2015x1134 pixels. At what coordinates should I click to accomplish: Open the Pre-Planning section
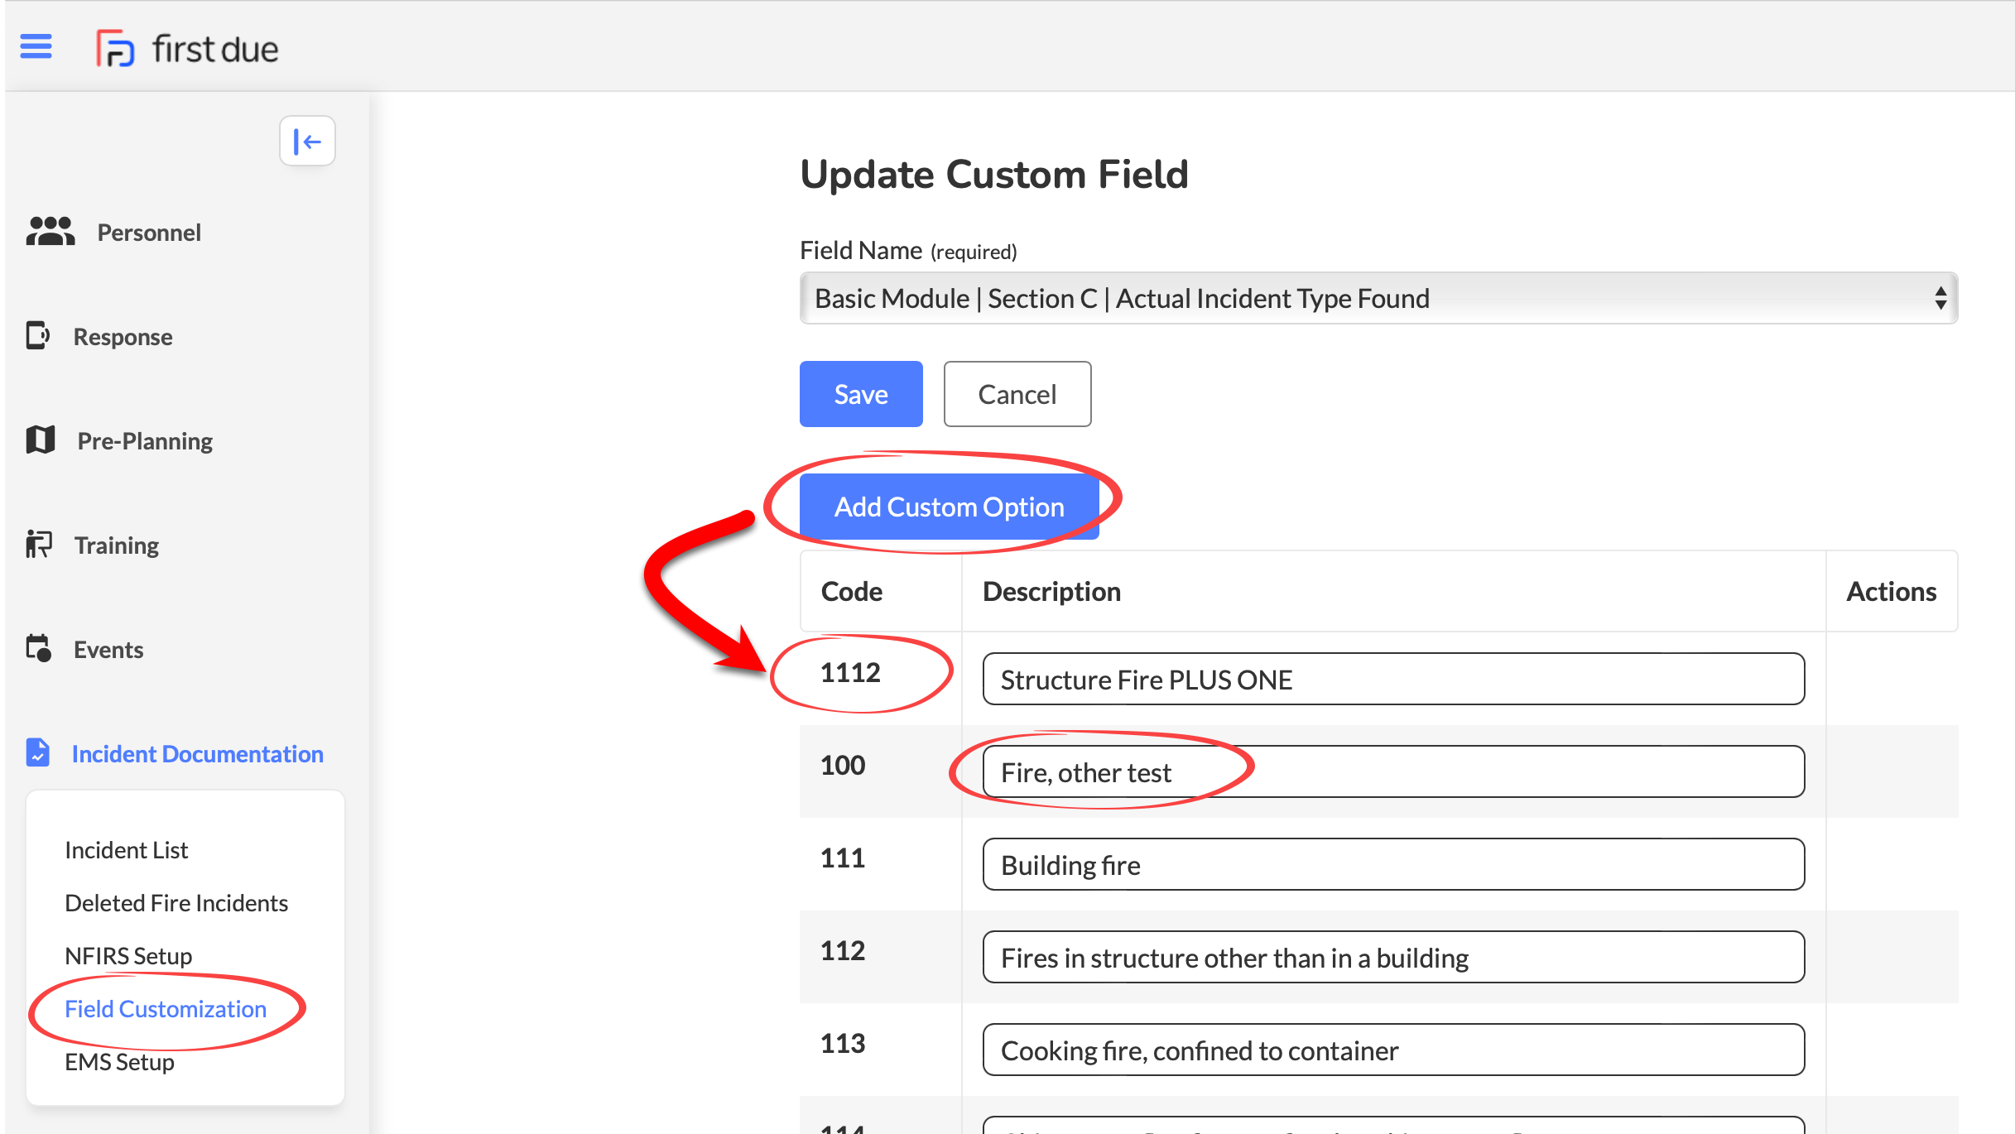click(x=145, y=441)
